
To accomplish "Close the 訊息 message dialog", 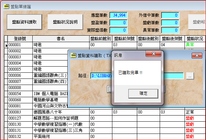I will click(x=154, y=54).
